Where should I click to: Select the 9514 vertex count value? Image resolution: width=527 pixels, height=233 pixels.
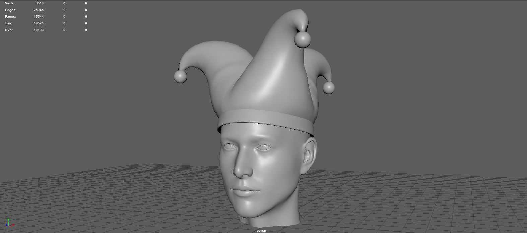click(39, 3)
